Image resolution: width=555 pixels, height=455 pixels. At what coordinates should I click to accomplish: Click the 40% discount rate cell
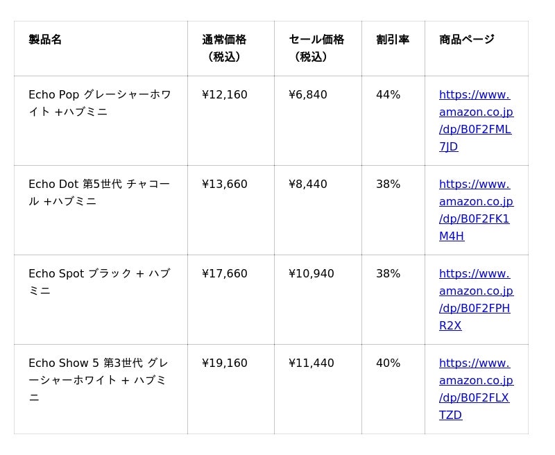click(x=388, y=363)
